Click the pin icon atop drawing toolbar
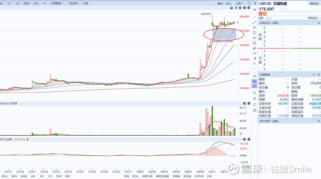This screenshot has width=321, height=179. click(x=254, y=10)
